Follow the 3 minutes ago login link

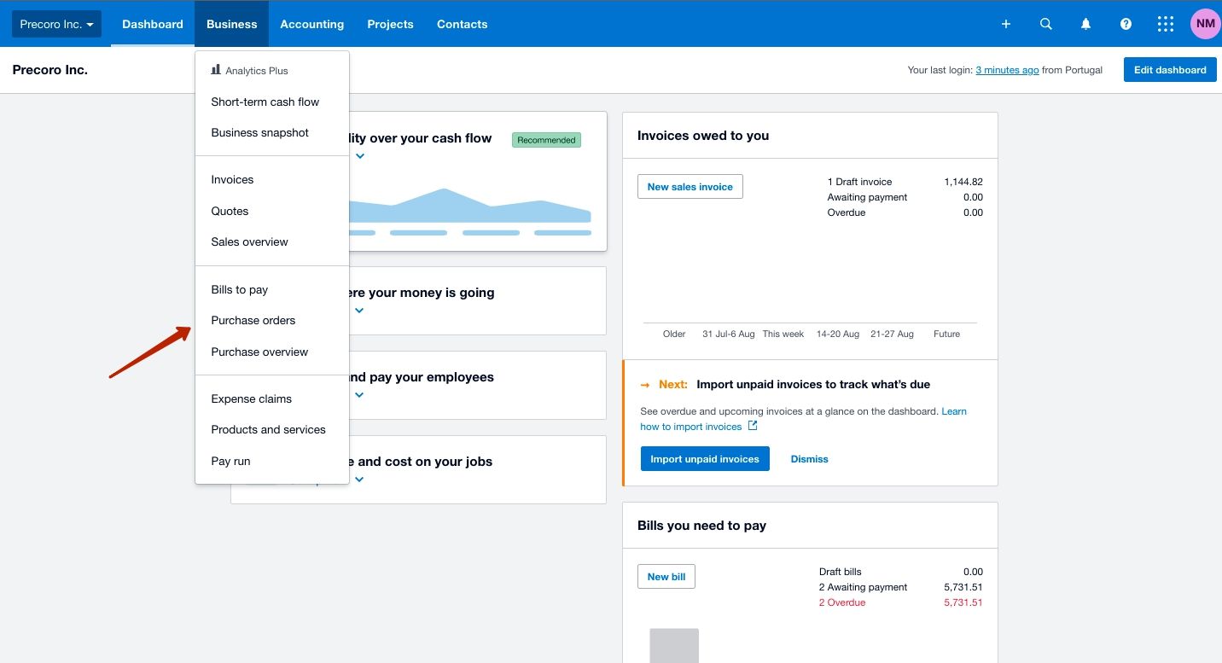[1007, 70]
